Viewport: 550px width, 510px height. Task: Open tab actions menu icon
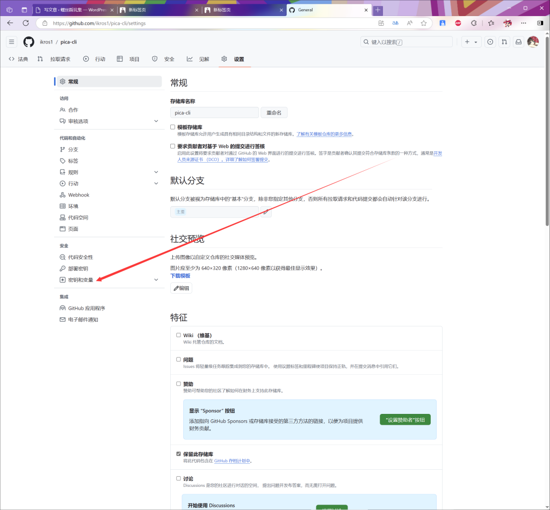[x=24, y=10]
